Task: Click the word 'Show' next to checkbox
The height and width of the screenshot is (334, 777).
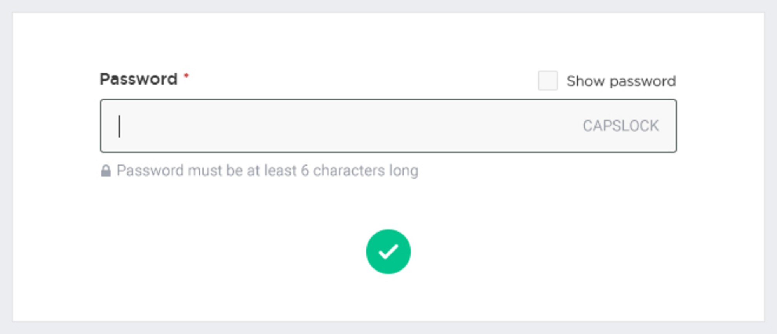Action: [585, 81]
